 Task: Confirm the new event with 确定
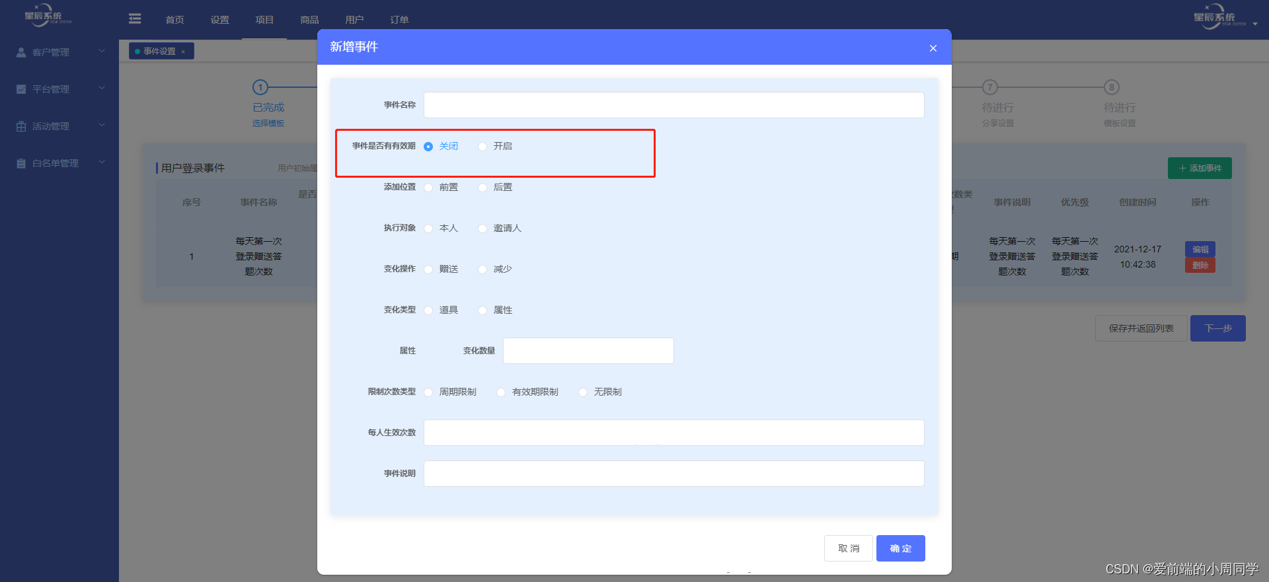click(x=901, y=548)
